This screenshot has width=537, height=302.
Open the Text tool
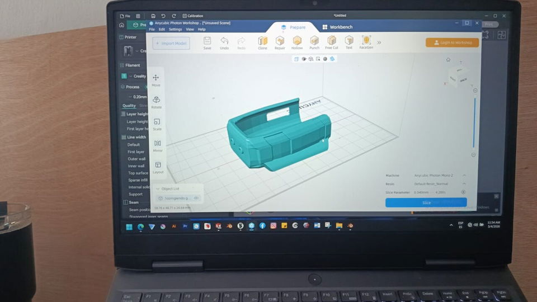pos(349,43)
